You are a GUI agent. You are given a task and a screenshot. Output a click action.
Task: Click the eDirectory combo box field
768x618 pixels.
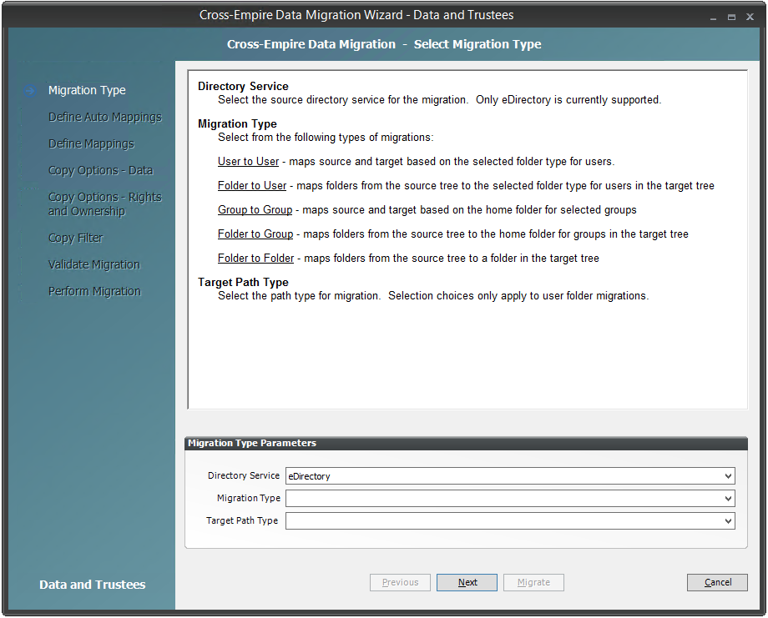[510, 475]
